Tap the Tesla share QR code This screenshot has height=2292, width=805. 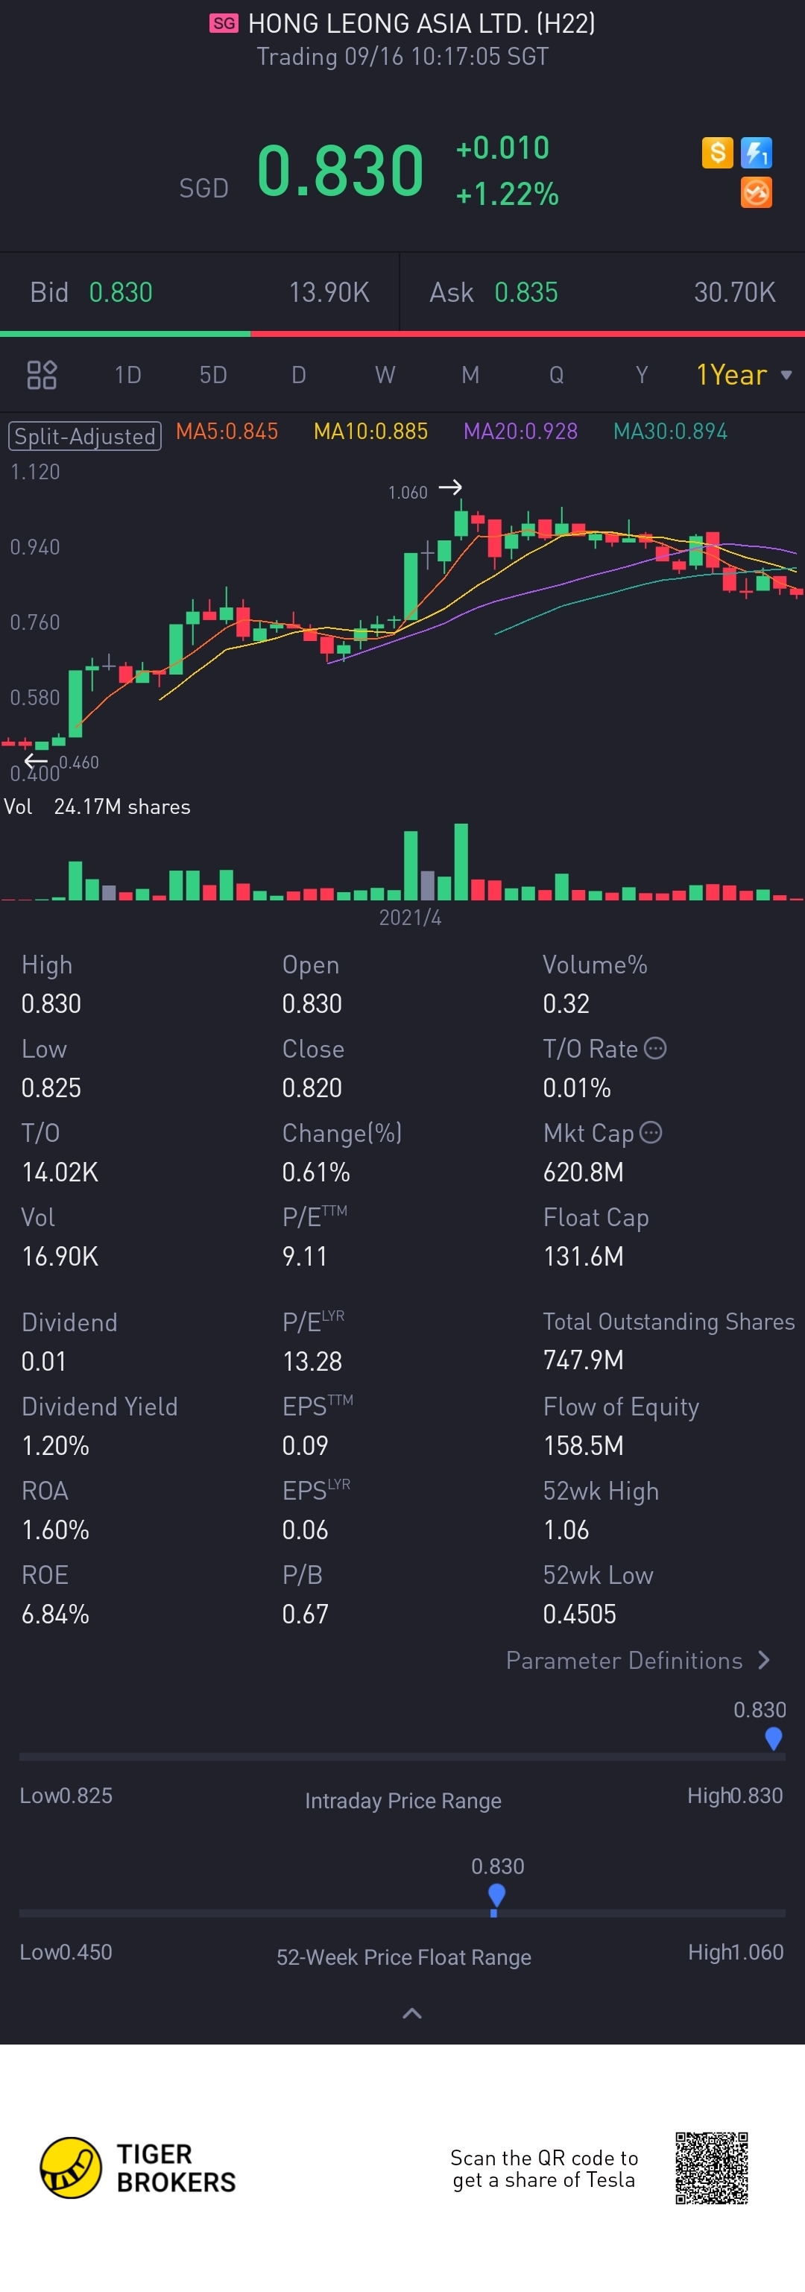tap(711, 2168)
